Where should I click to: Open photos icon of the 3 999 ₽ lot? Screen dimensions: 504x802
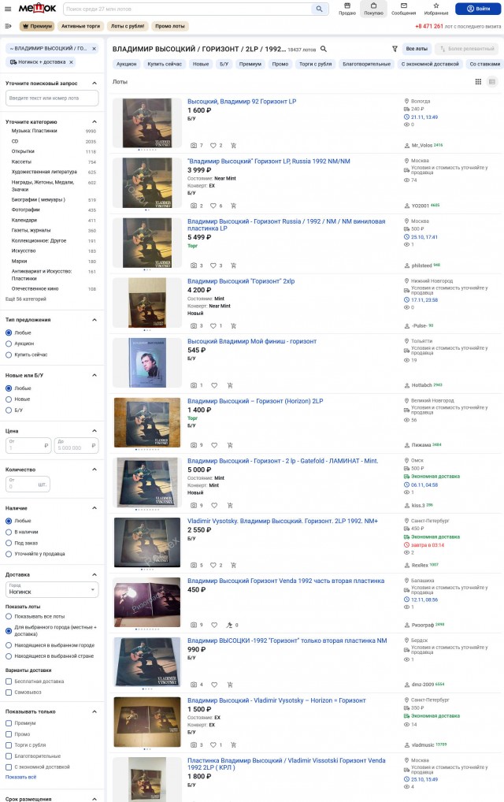click(194, 206)
